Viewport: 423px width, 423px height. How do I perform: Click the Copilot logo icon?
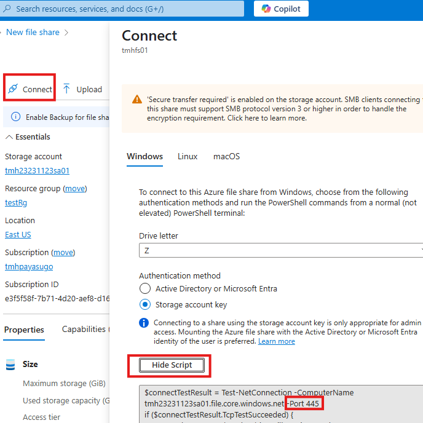pos(266,9)
